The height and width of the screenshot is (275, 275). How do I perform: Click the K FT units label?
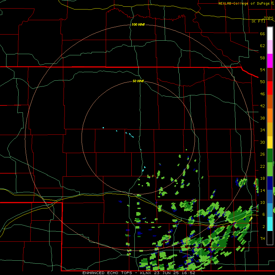pyautogui.click(x=258, y=21)
